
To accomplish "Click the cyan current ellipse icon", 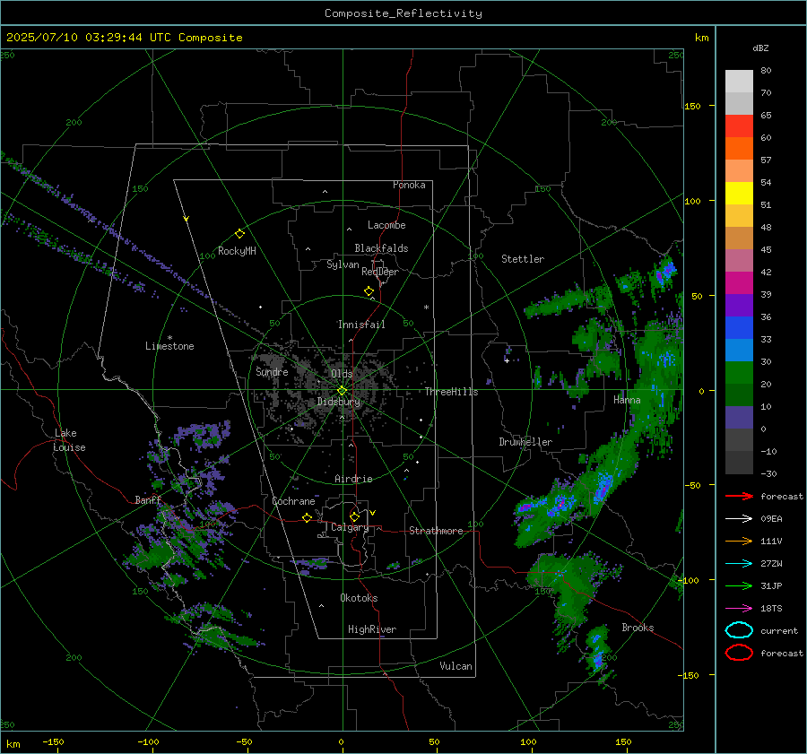I will pos(739,630).
